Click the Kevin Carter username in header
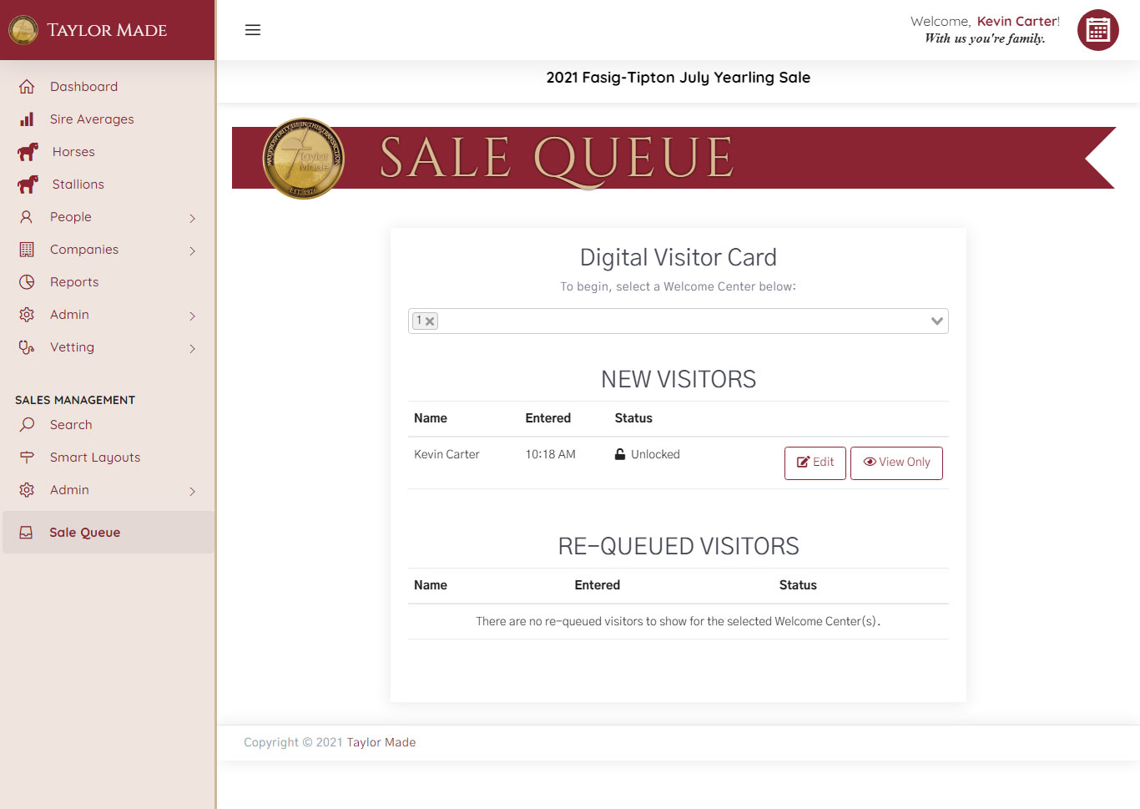Image resolution: width=1140 pixels, height=809 pixels. (1016, 22)
